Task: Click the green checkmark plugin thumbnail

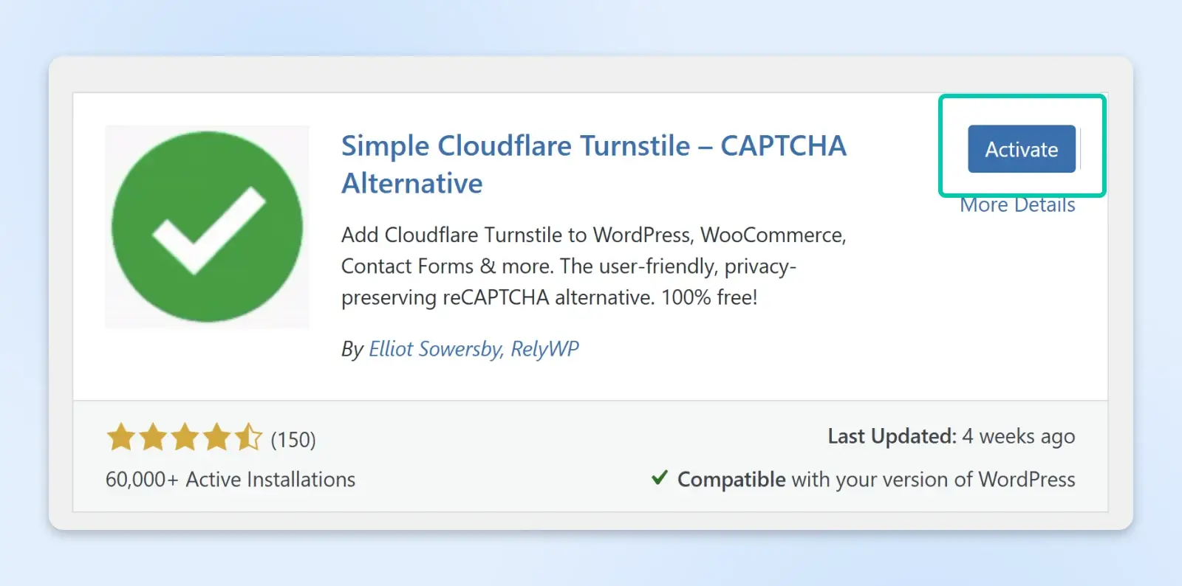Action: pyautogui.click(x=207, y=227)
